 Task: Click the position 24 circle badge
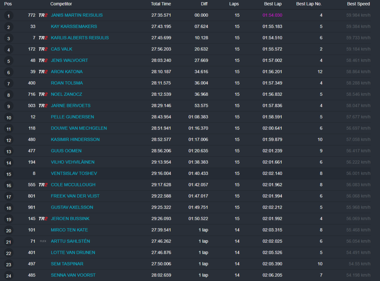(8, 275)
